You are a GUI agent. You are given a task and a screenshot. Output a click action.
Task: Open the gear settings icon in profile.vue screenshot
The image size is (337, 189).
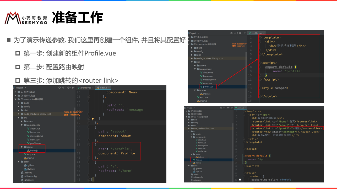pos(240,33)
